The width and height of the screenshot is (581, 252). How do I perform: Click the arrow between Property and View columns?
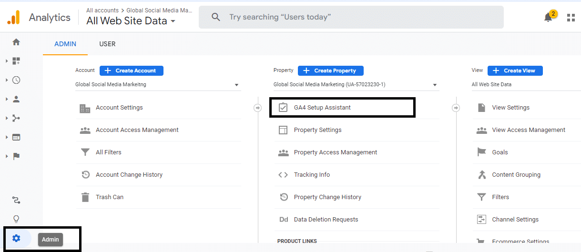click(x=456, y=108)
